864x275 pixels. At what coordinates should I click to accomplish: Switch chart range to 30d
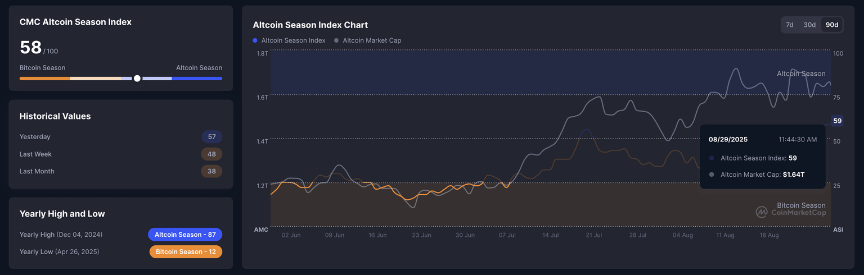pyautogui.click(x=809, y=25)
